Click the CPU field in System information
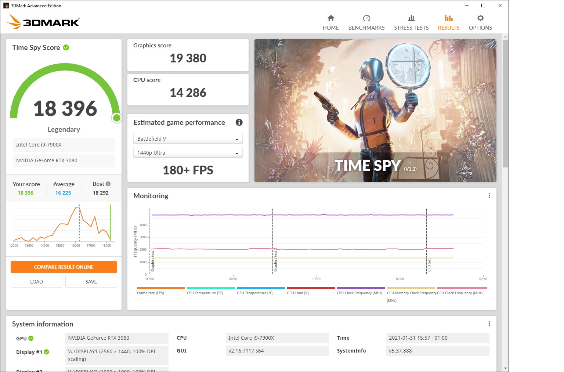This screenshot has width=564, height=372. click(277, 338)
